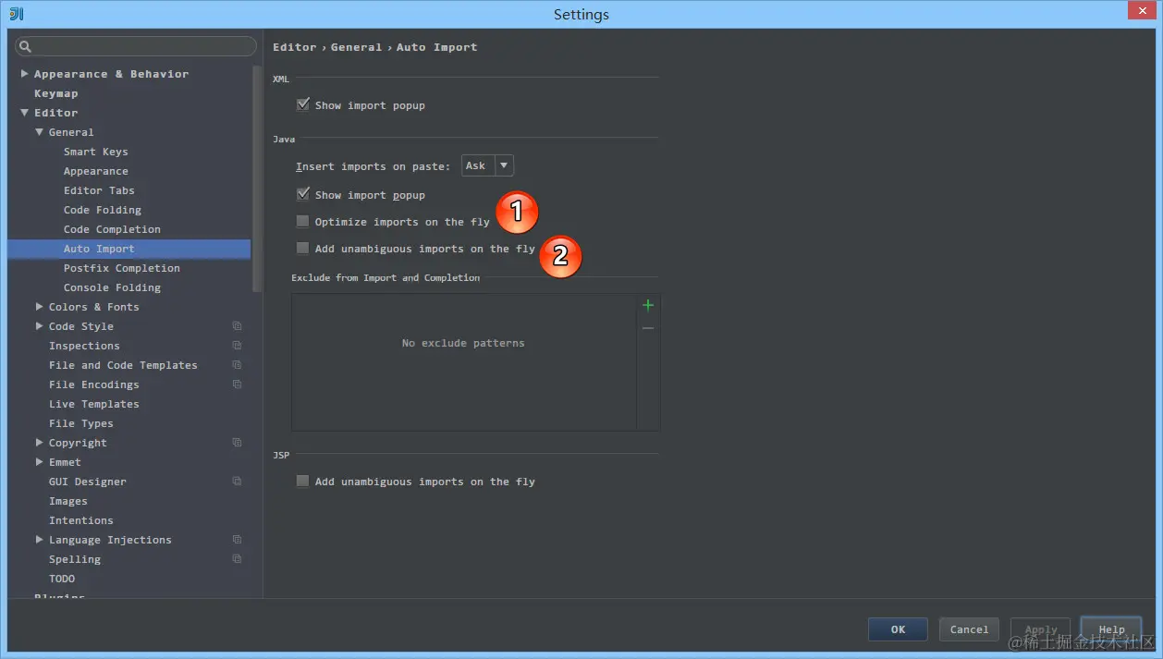The image size is (1163, 659).
Task: Click the green plus to add exclude pattern
Action: pyautogui.click(x=647, y=305)
